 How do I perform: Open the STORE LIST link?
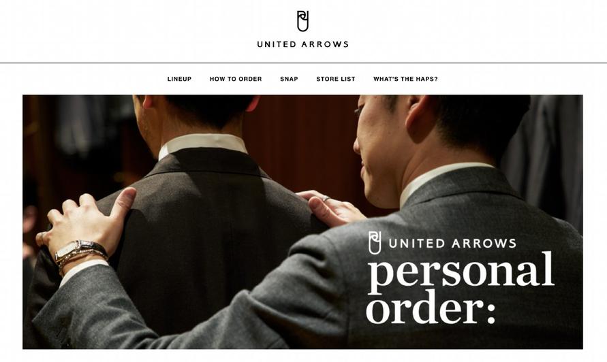coord(336,79)
